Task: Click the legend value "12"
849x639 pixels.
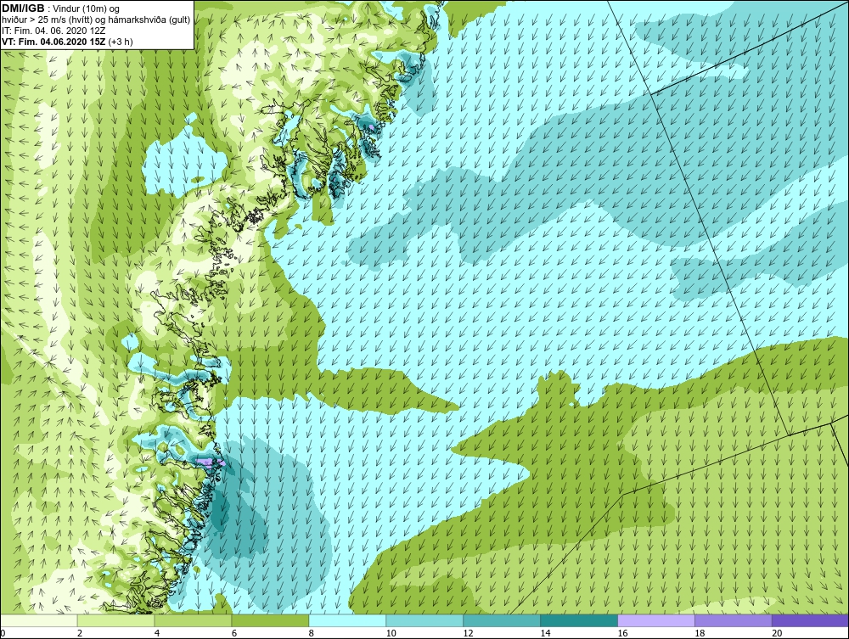Action: pos(469,633)
